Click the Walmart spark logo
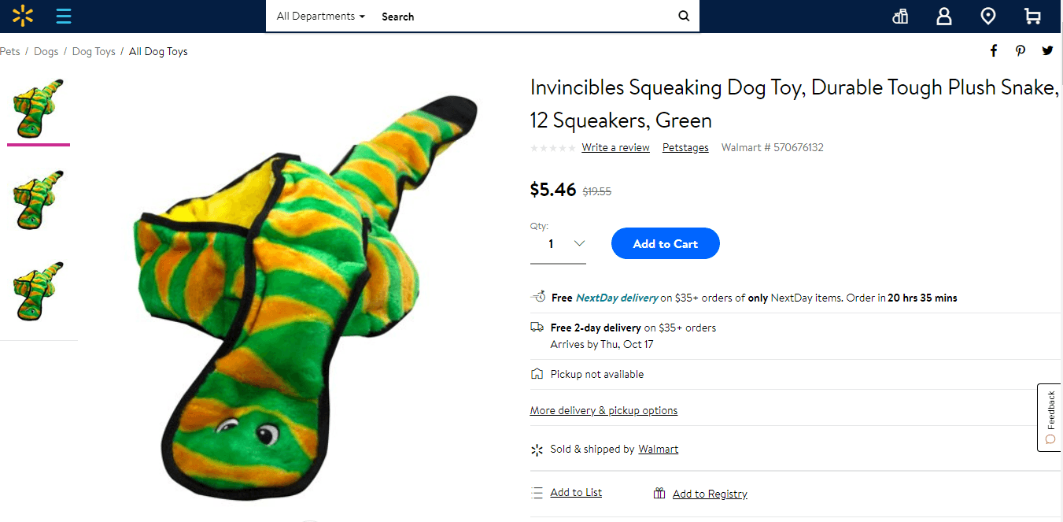 (22, 16)
